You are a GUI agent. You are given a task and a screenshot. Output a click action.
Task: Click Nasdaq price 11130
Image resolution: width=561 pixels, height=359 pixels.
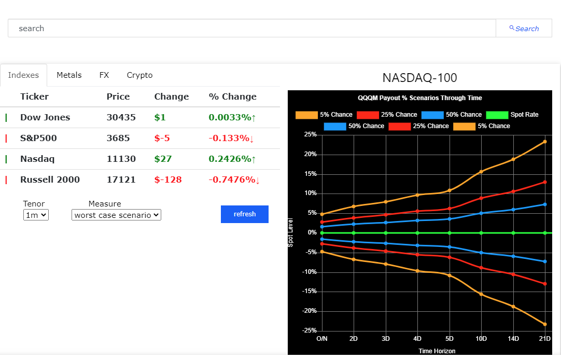tap(121, 159)
